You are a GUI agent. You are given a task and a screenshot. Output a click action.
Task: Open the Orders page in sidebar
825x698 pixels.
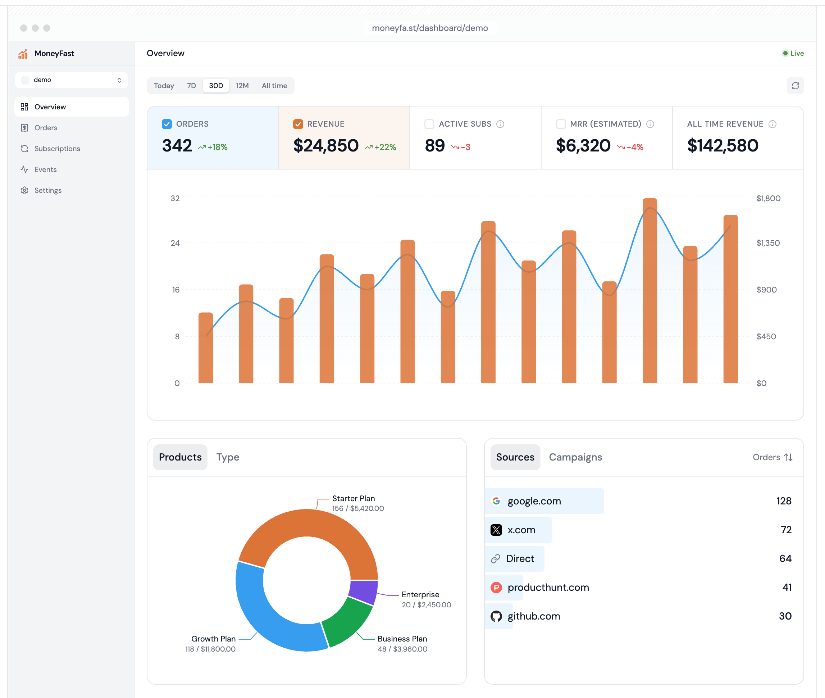click(x=45, y=128)
